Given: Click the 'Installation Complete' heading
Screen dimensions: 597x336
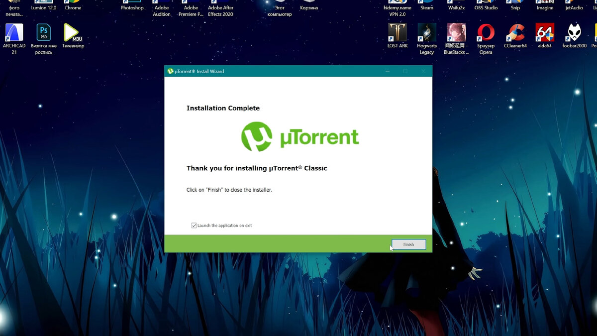Looking at the screenshot, I should click(x=223, y=108).
